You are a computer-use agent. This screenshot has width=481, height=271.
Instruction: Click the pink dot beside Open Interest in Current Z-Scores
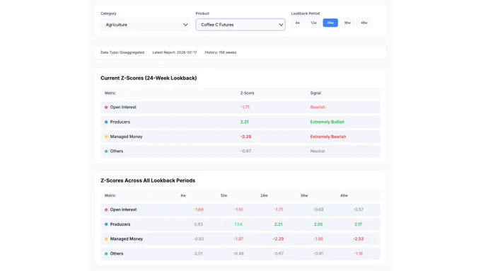106,107
